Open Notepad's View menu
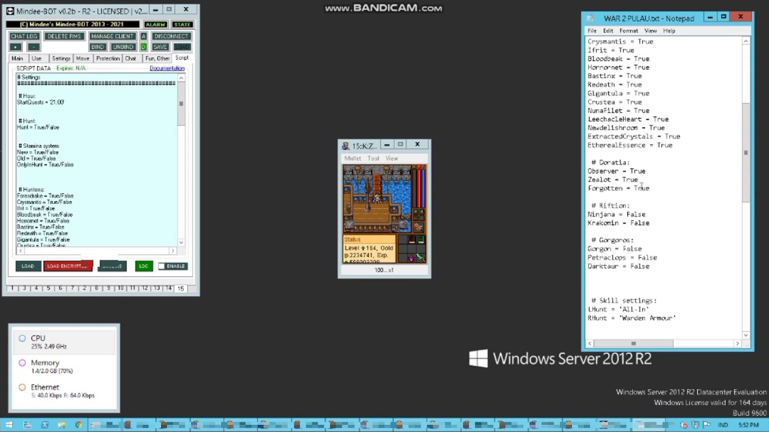The image size is (769, 432). tap(651, 31)
